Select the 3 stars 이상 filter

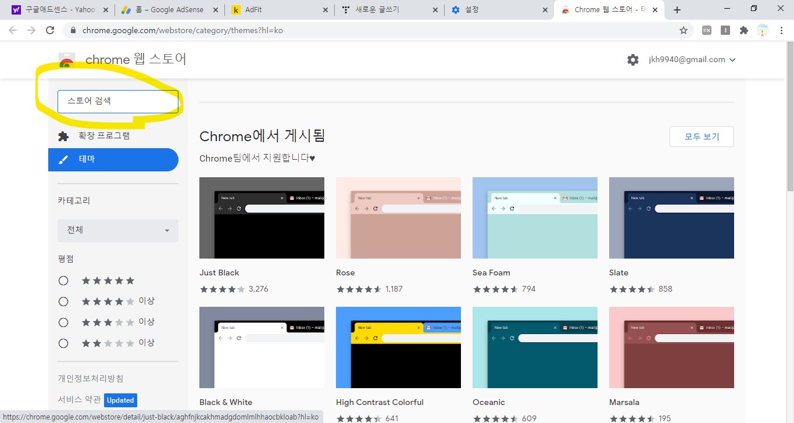coord(63,322)
